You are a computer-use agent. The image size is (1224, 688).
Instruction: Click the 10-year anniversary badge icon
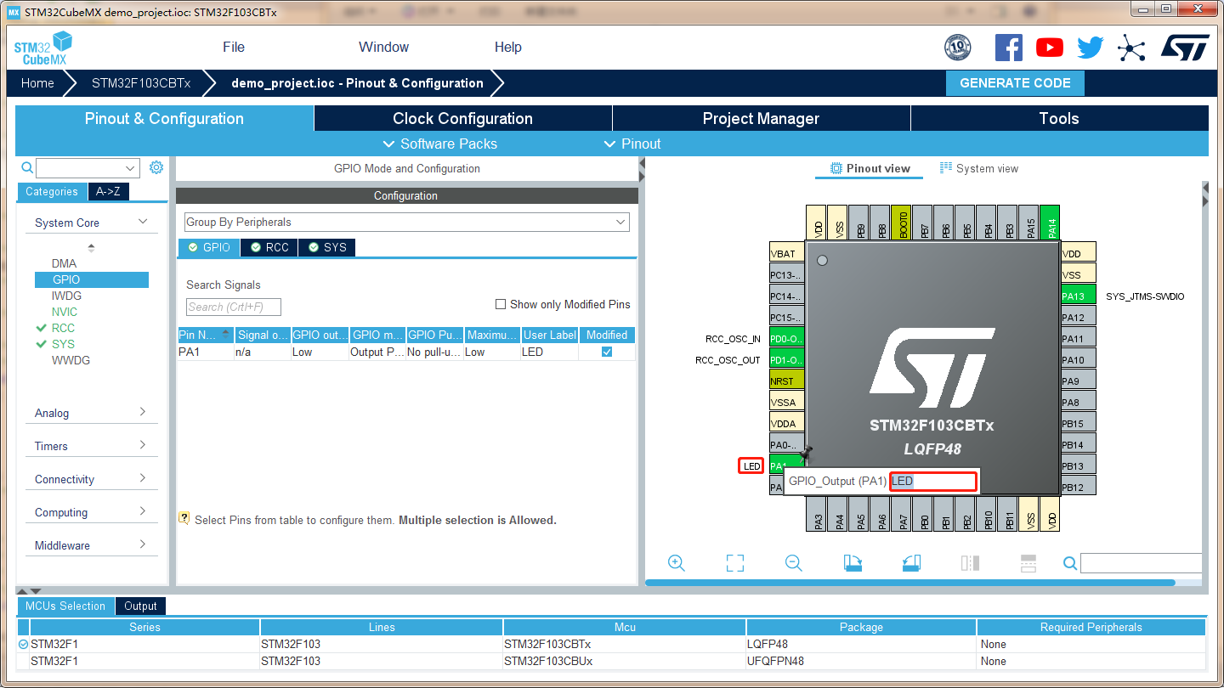958,48
